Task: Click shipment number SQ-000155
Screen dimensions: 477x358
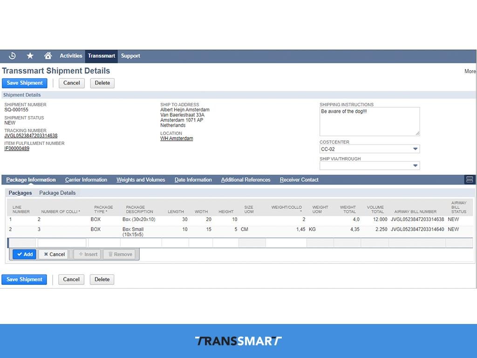Action: coord(16,110)
